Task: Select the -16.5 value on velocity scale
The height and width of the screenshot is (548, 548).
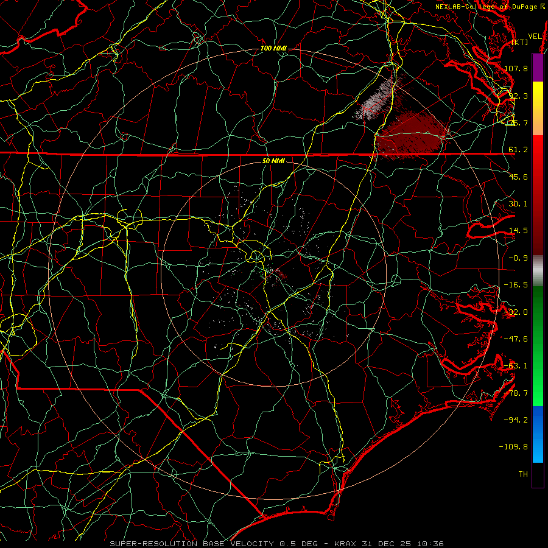Action: (516, 285)
